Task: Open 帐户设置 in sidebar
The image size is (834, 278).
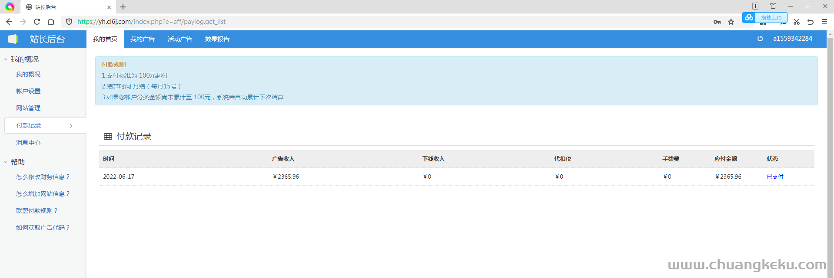Action: pyautogui.click(x=28, y=91)
